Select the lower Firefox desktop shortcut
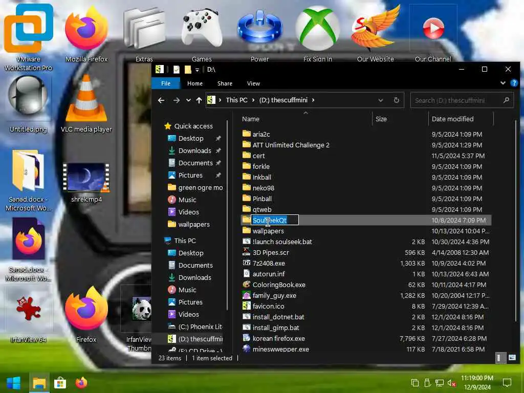The image size is (524, 393). [86, 314]
